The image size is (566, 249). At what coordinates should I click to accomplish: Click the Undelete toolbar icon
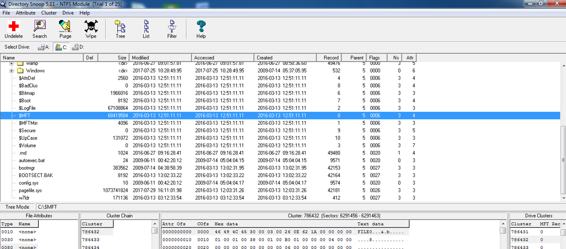point(14,29)
